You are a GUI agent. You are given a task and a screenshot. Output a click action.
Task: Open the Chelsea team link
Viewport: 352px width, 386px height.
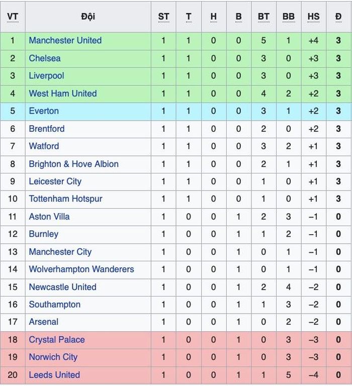[x=45, y=58]
